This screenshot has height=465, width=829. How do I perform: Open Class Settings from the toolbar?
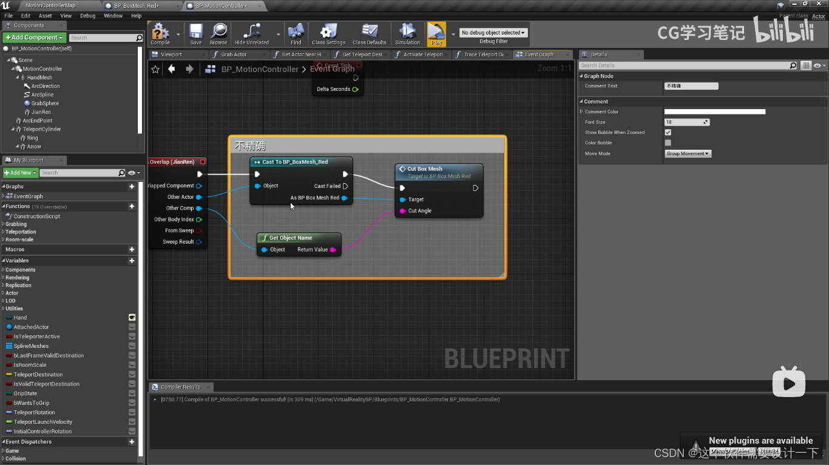pos(328,34)
